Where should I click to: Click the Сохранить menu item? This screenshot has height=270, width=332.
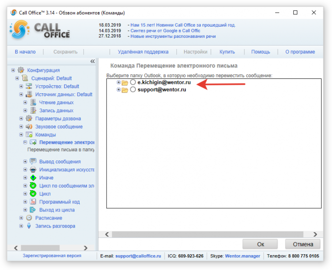(x=65, y=52)
